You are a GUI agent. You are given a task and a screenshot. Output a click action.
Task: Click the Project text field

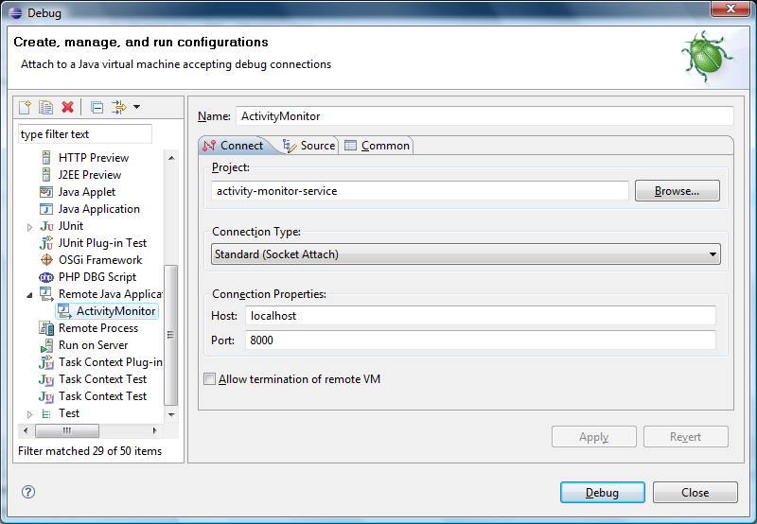(420, 191)
